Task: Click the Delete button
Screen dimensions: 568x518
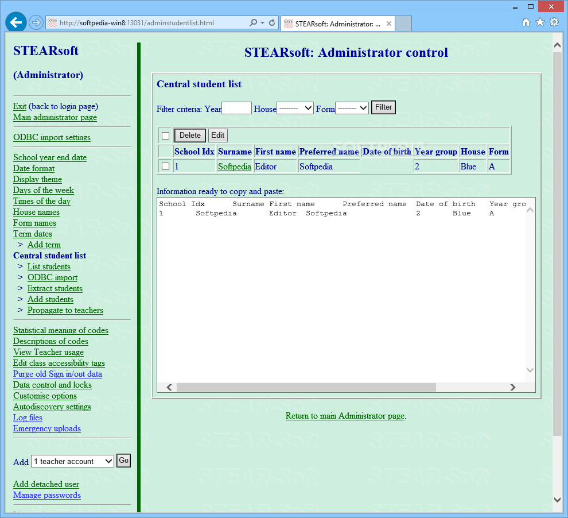Action: [x=190, y=135]
